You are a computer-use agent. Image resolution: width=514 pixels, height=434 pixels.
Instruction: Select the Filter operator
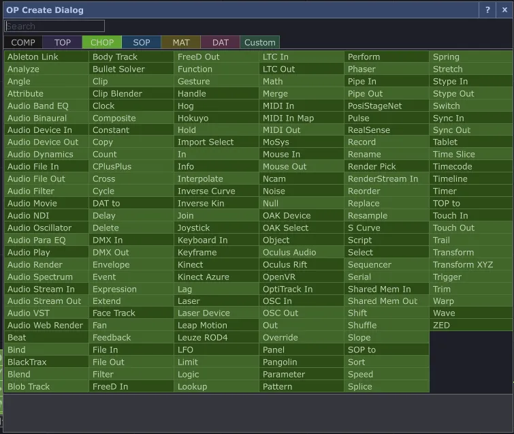pos(131,374)
